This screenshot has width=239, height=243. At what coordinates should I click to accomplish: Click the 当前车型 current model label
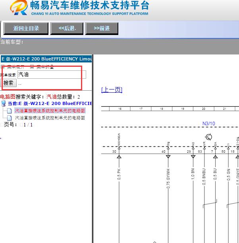12,42
